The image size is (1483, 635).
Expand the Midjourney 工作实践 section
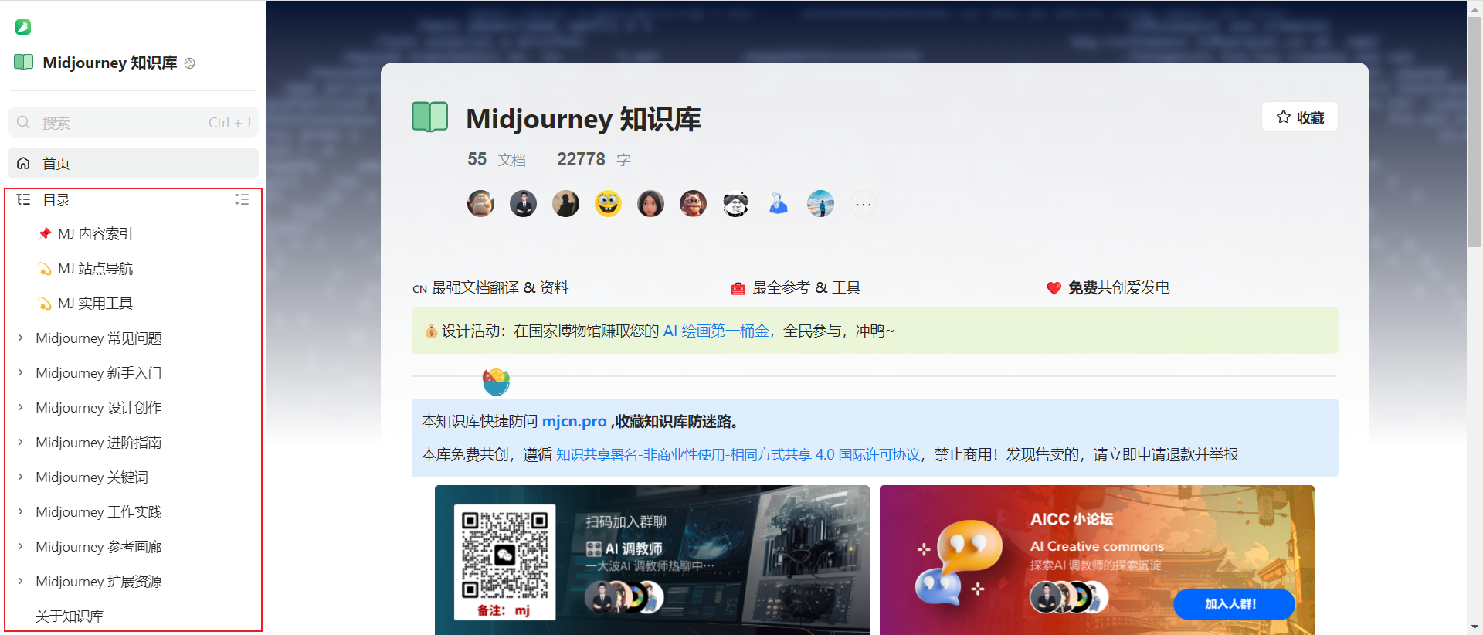[x=21, y=511]
